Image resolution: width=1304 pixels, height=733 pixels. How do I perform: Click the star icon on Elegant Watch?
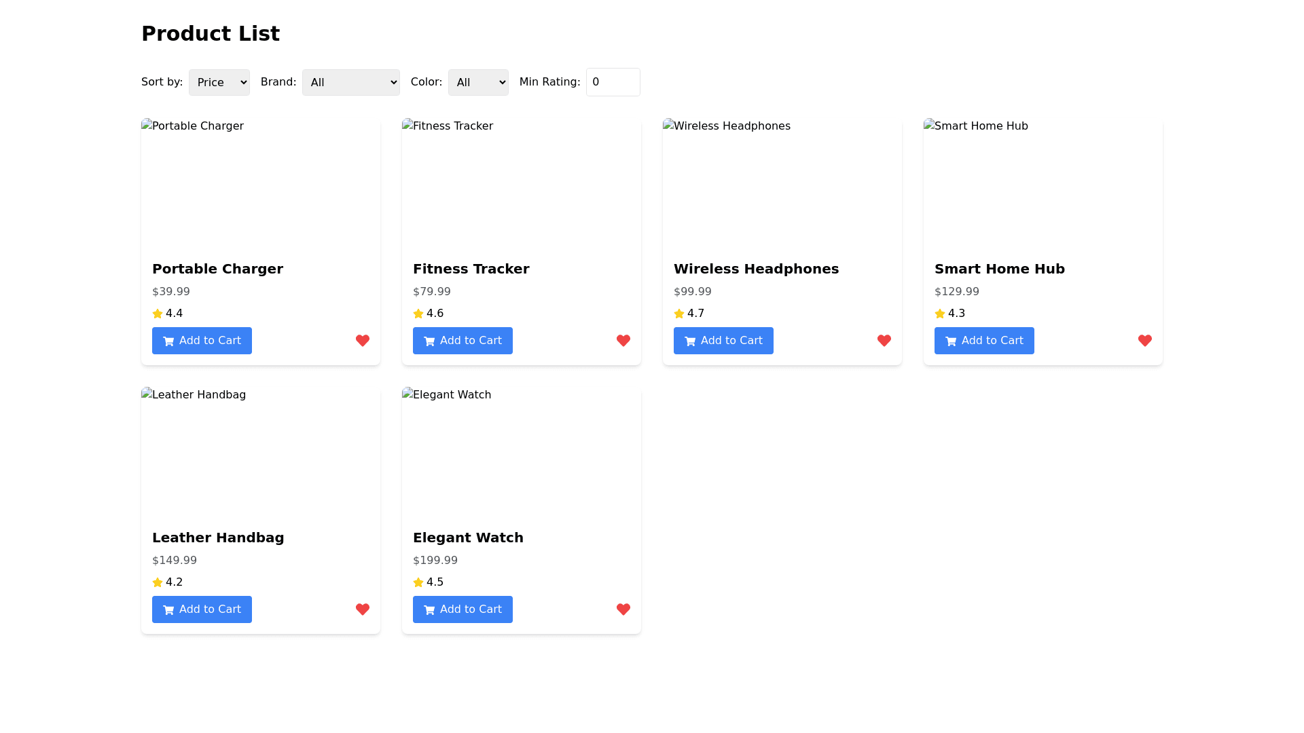[418, 582]
